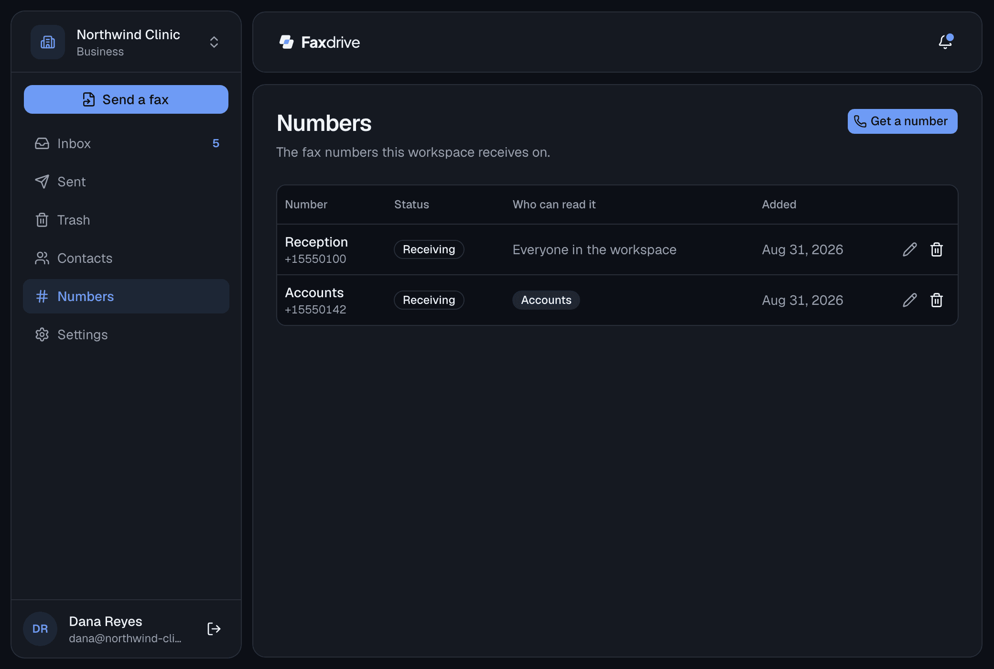Screen dimensions: 994x669
Task: Expand the Northwind Clinic workspace switcher
Action: tap(214, 42)
